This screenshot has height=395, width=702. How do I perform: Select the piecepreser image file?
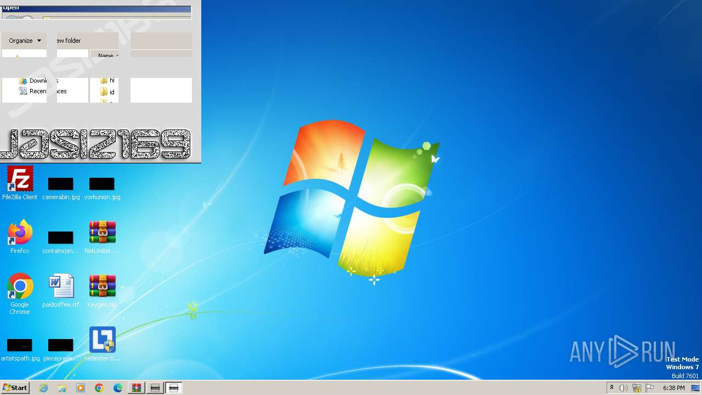(x=61, y=349)
